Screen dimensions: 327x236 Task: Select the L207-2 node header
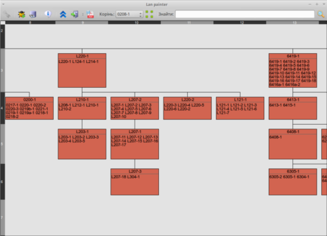click(x=135, y=100)
